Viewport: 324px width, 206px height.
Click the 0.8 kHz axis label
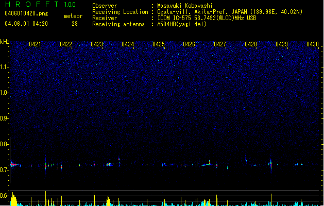pos(4,144)
